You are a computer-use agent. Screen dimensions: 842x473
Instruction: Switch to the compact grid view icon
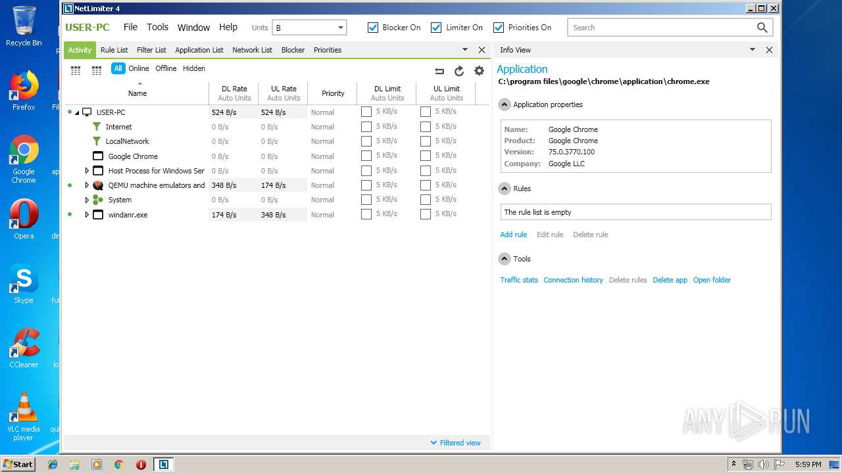pos(76,70)
